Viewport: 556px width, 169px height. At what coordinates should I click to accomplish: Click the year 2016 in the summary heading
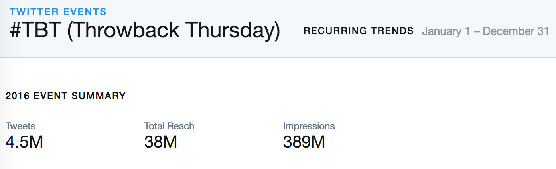(x=18, y=96)
